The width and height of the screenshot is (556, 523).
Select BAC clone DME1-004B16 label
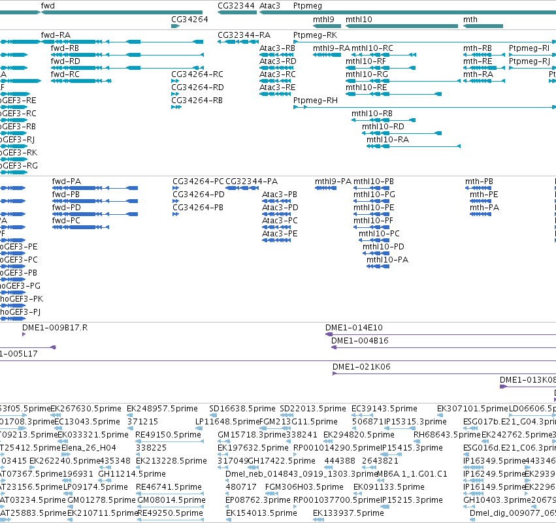pos(360,341)
